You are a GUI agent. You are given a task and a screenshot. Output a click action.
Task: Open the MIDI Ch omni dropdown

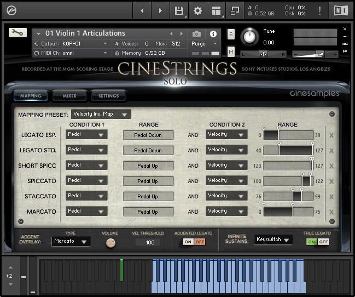[71, 53]
